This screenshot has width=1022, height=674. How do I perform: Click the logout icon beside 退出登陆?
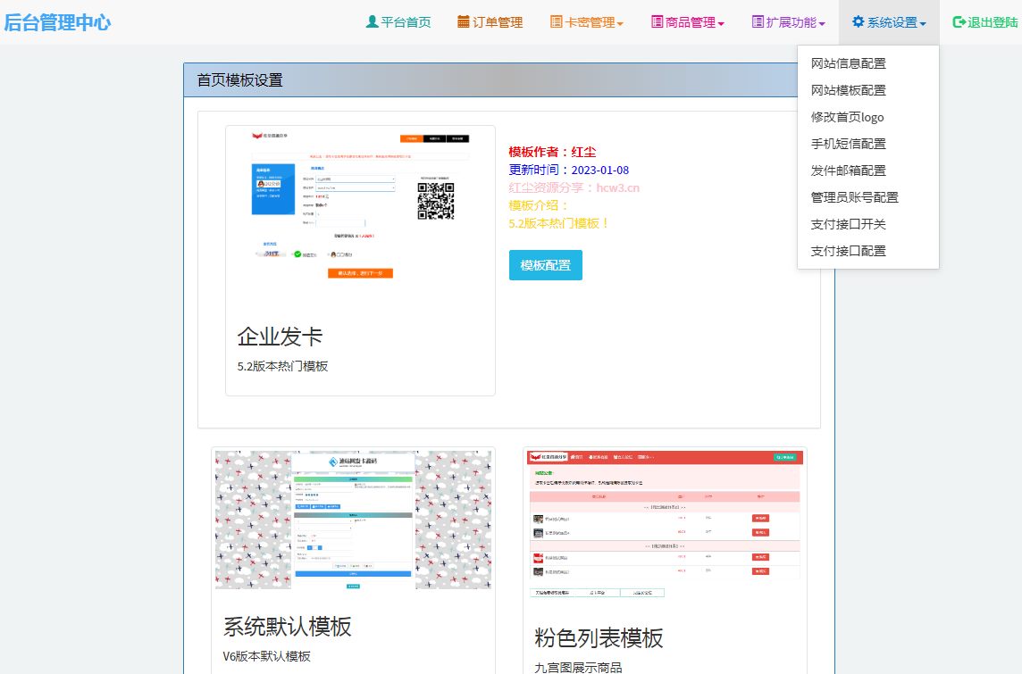coord(959,22)
